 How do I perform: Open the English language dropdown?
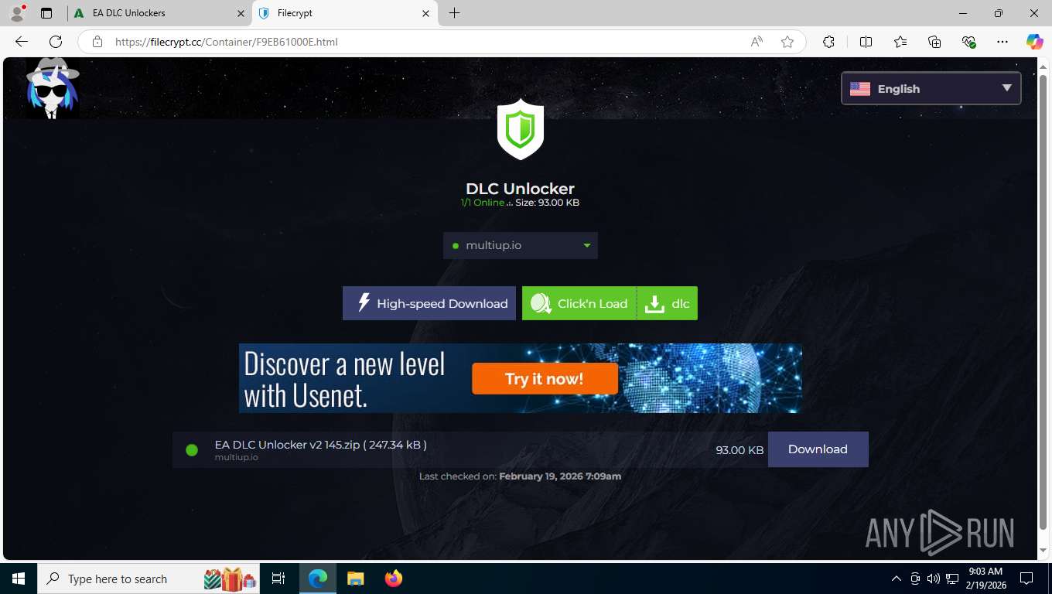[x=931, y=88]
